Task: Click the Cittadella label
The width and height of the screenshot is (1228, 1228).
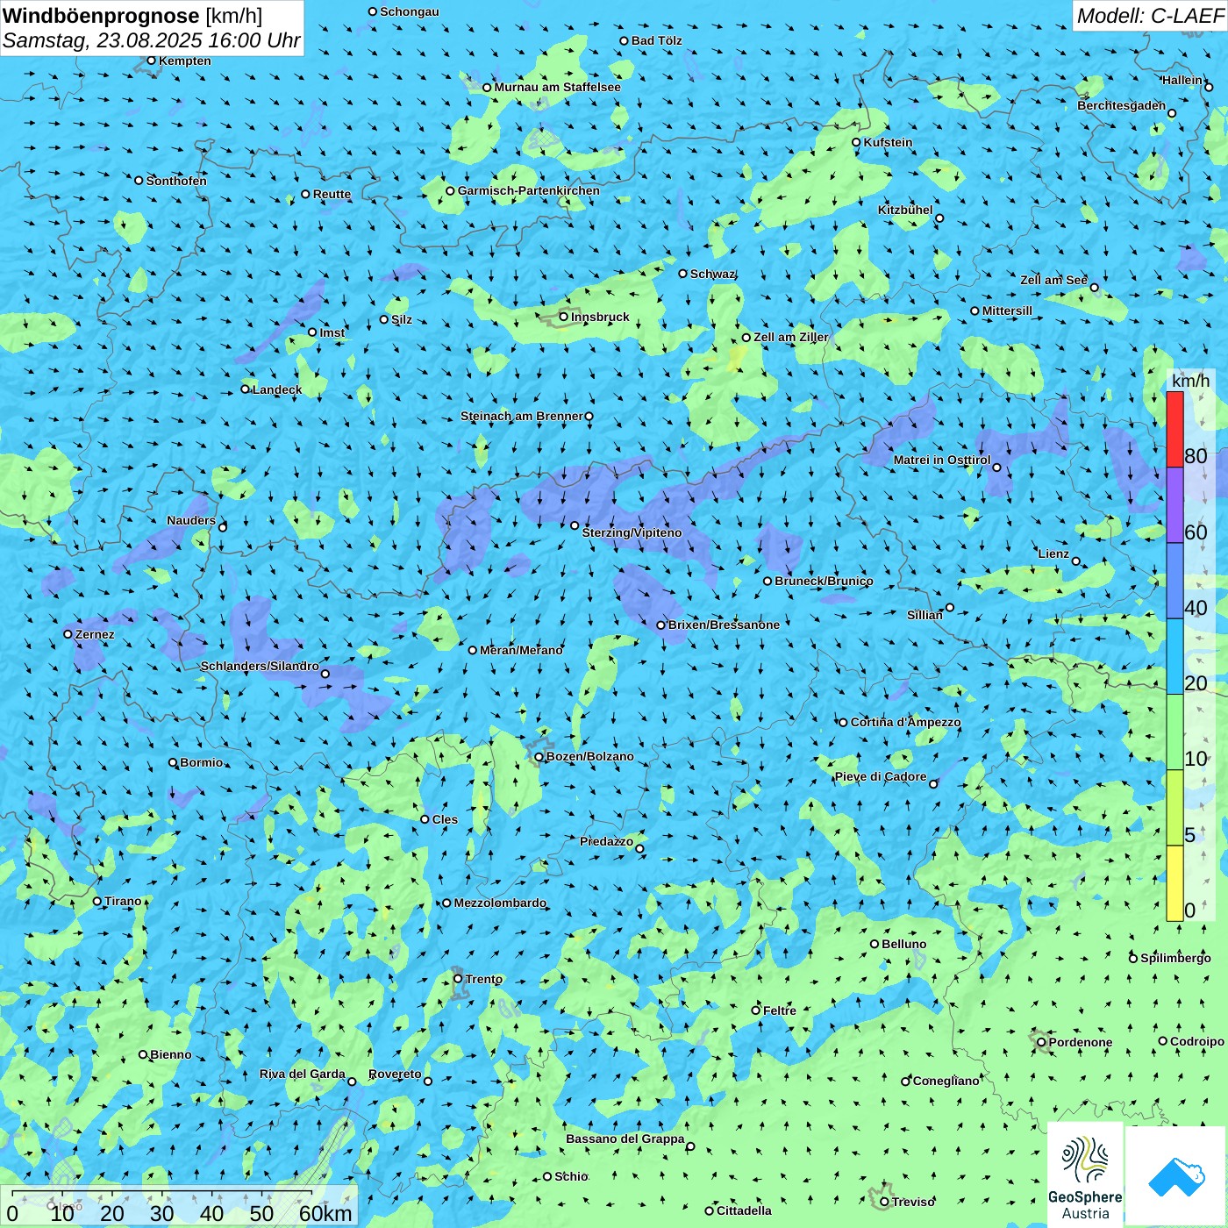Action: [x=744, y=1210]
